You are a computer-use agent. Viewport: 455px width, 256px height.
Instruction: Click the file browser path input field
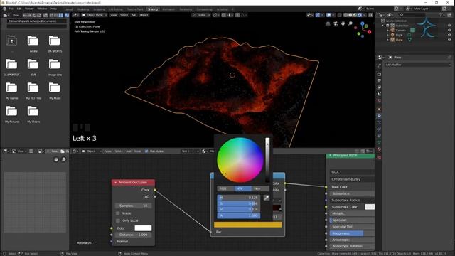pos(37,21)
